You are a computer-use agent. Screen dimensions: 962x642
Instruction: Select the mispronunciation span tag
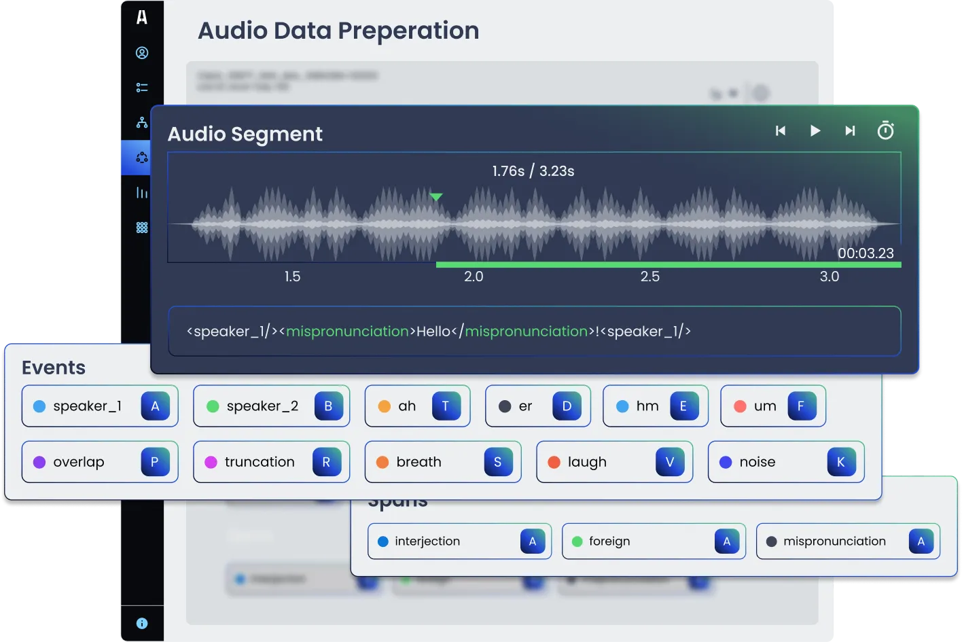[848, 541]
